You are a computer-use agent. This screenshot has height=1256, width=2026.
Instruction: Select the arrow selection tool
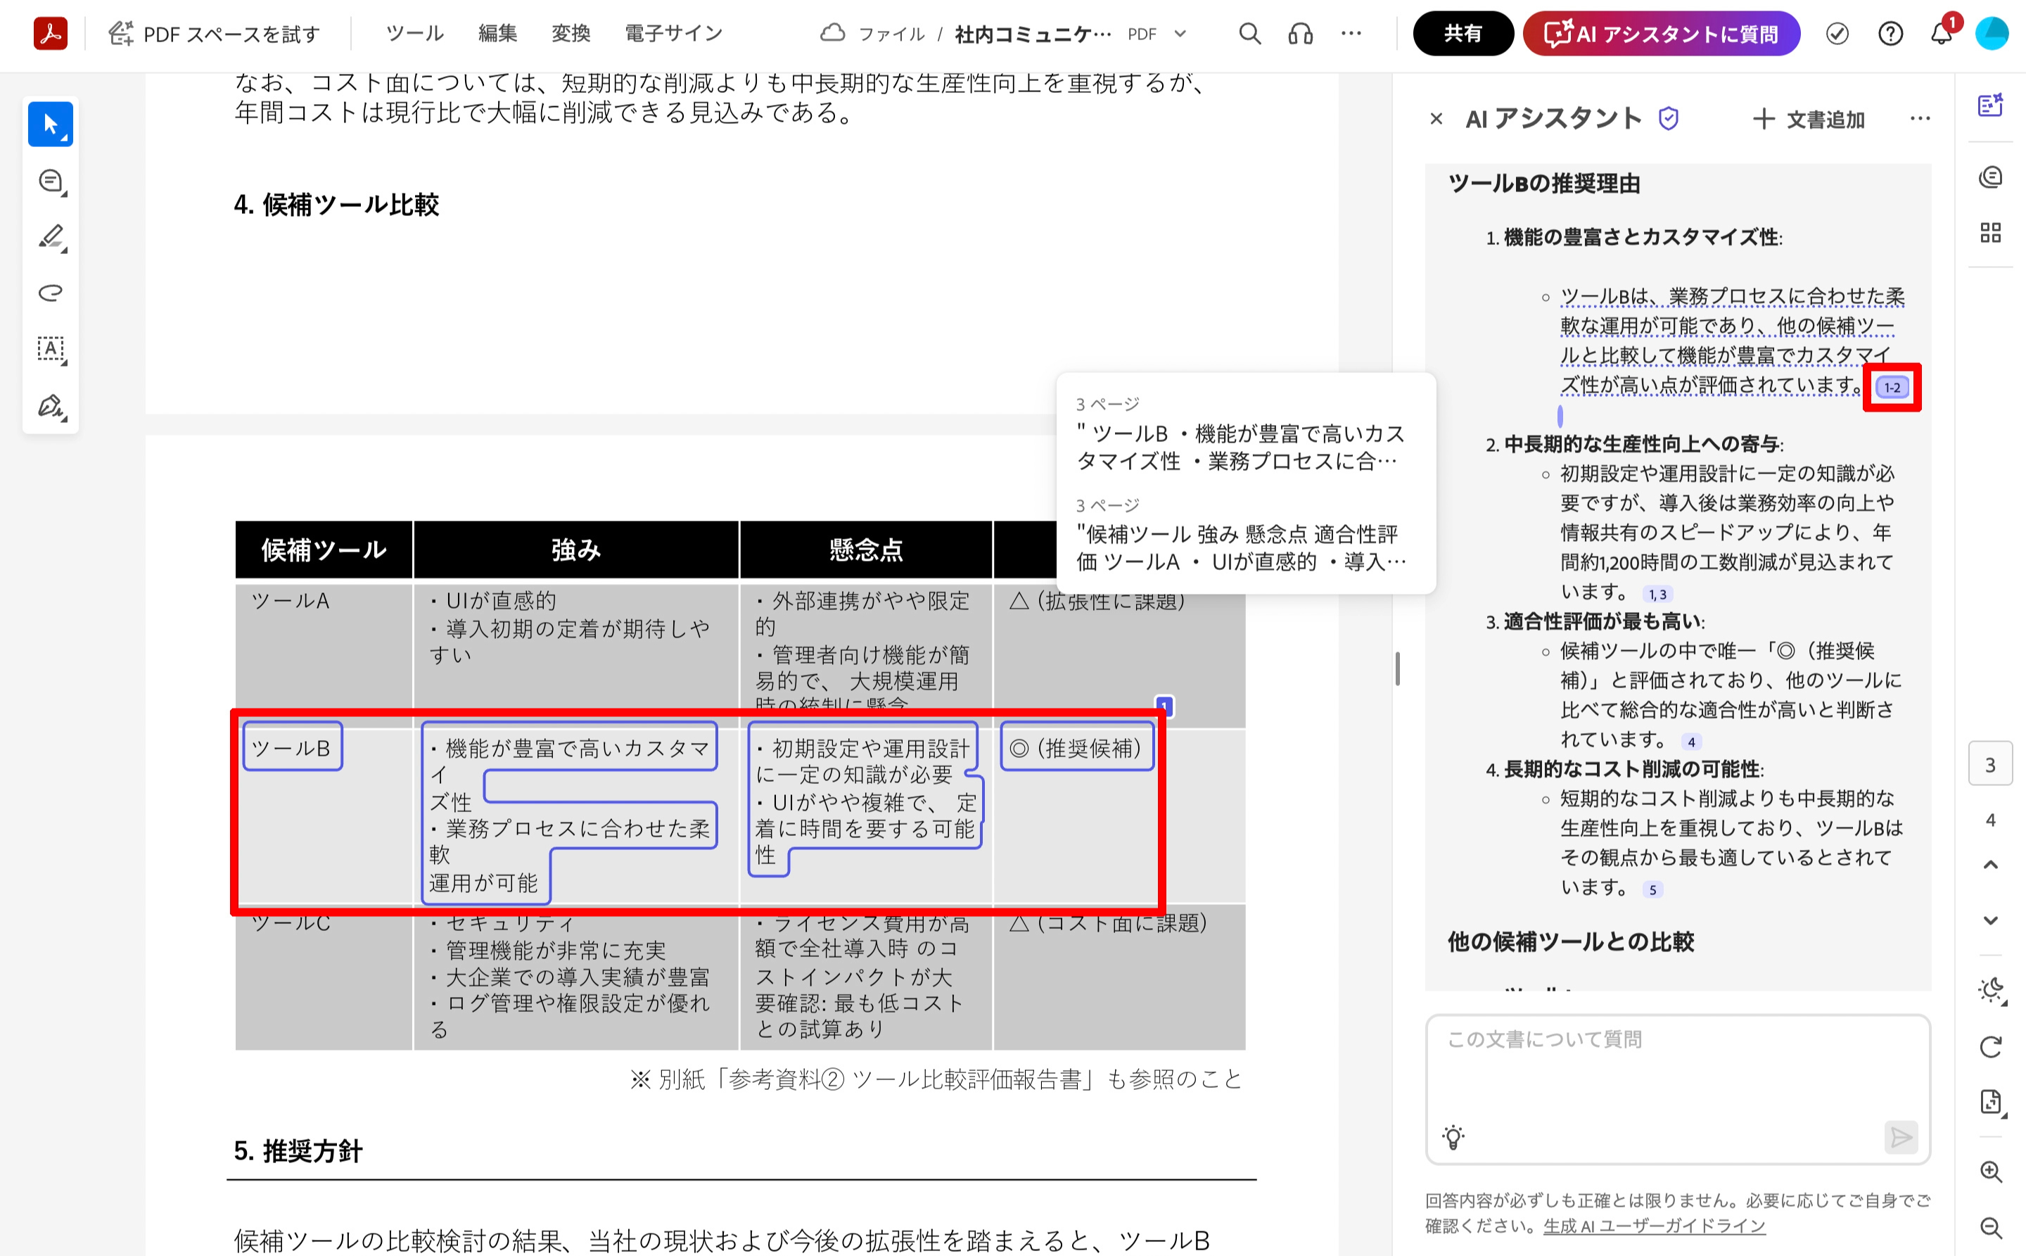51,125
